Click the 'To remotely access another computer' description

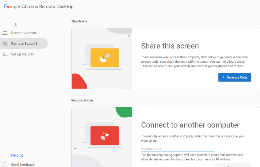coord(192,139)
